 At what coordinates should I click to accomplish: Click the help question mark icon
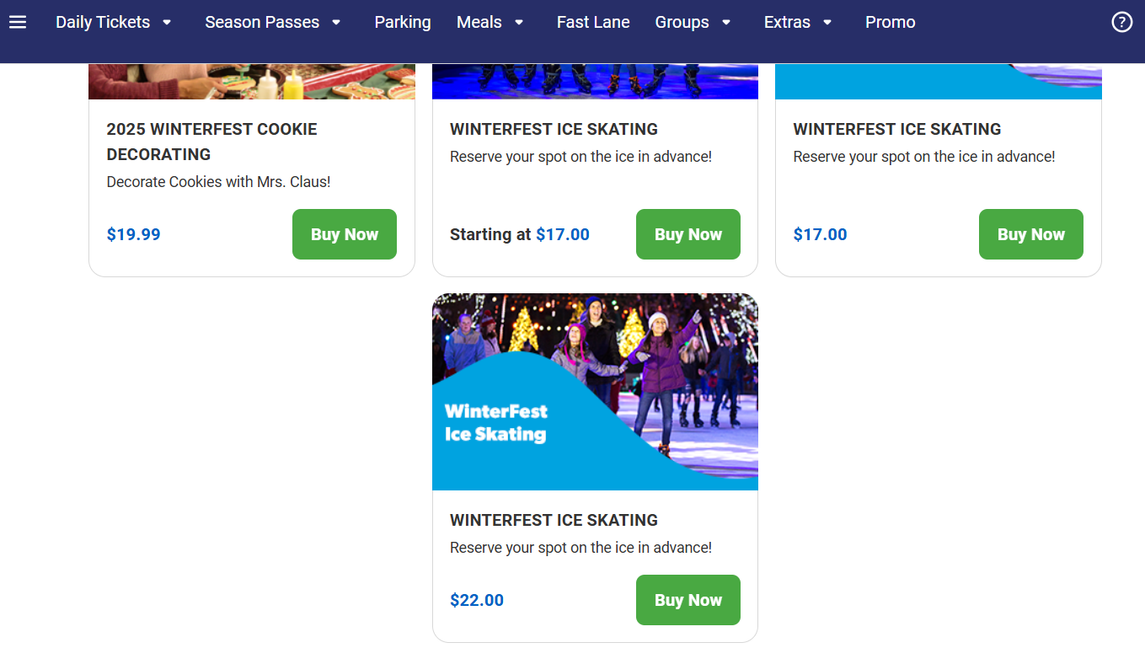(1121, 23)
